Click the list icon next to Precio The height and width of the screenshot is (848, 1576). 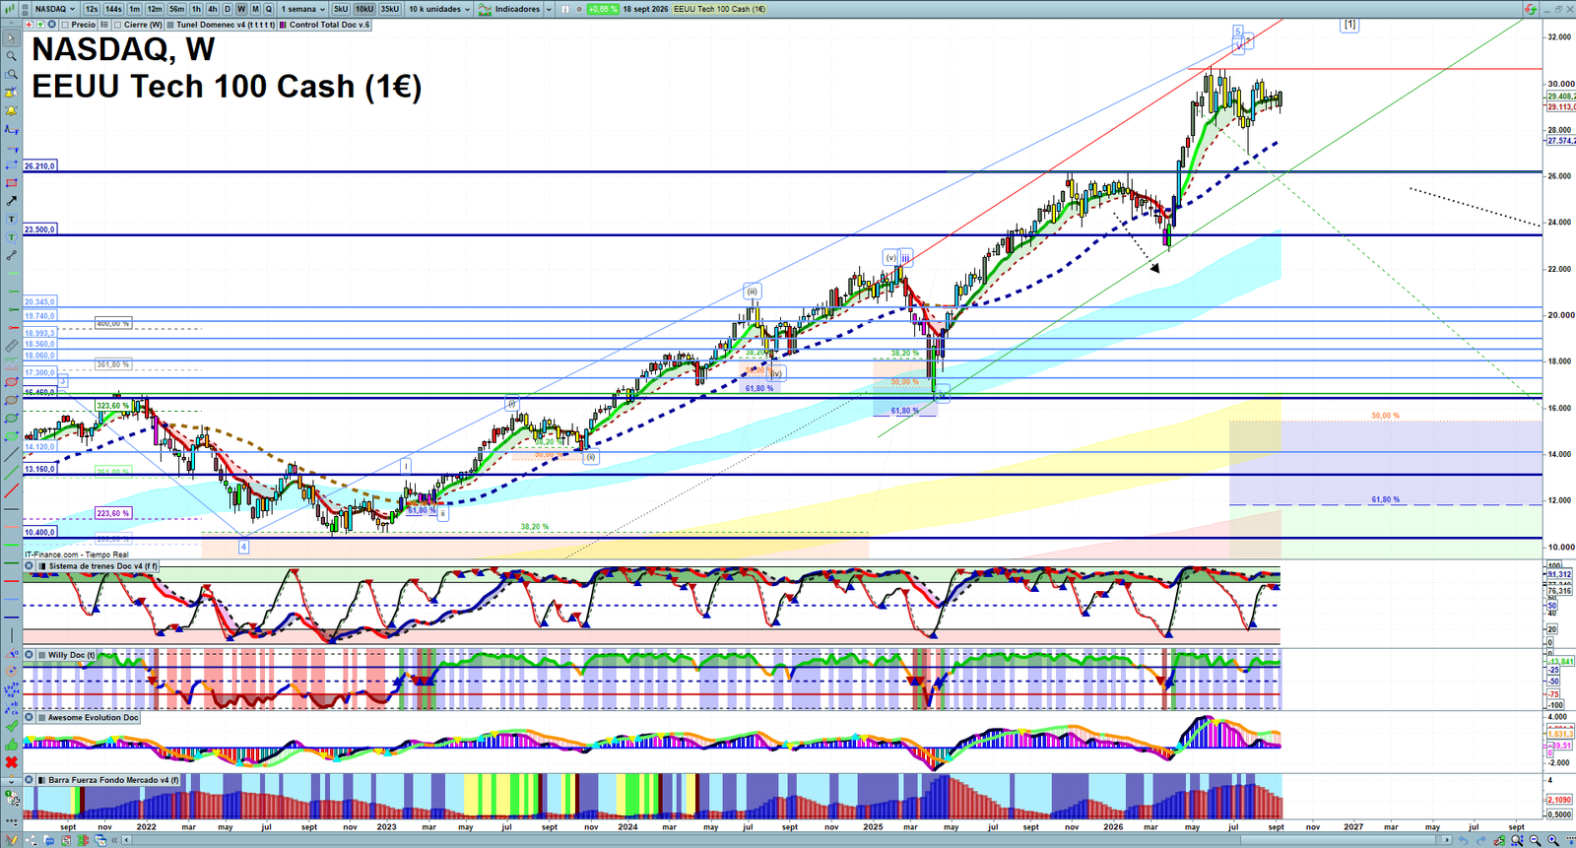click(104, 25)
